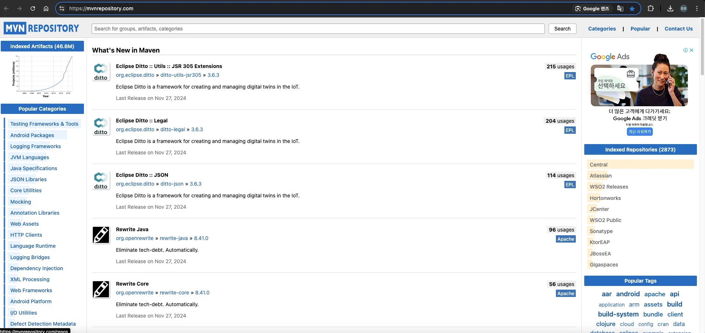The image size is (705, 333).
Task: Click the Korean Google Ads start button
Action: [x=639, y=132]
